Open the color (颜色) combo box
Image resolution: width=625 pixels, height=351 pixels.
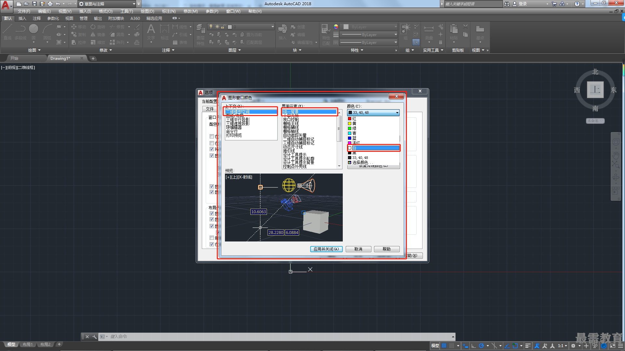click(x=373, y=112)
